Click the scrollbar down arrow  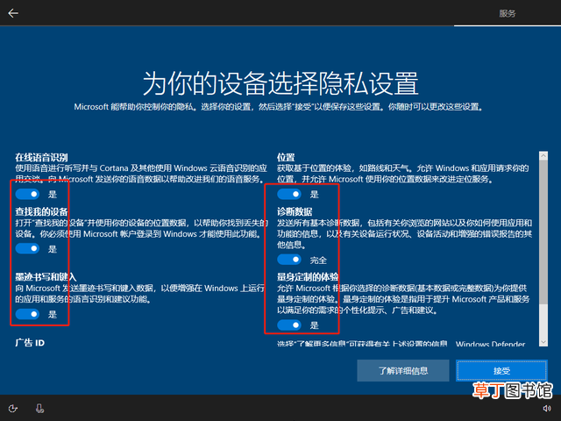click(x=543, y=342)
